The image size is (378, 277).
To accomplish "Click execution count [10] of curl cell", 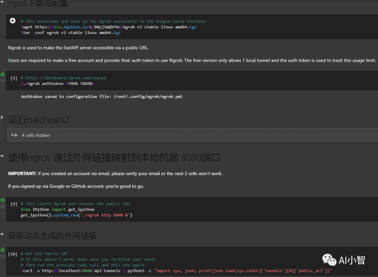I will tap(13, 254).
